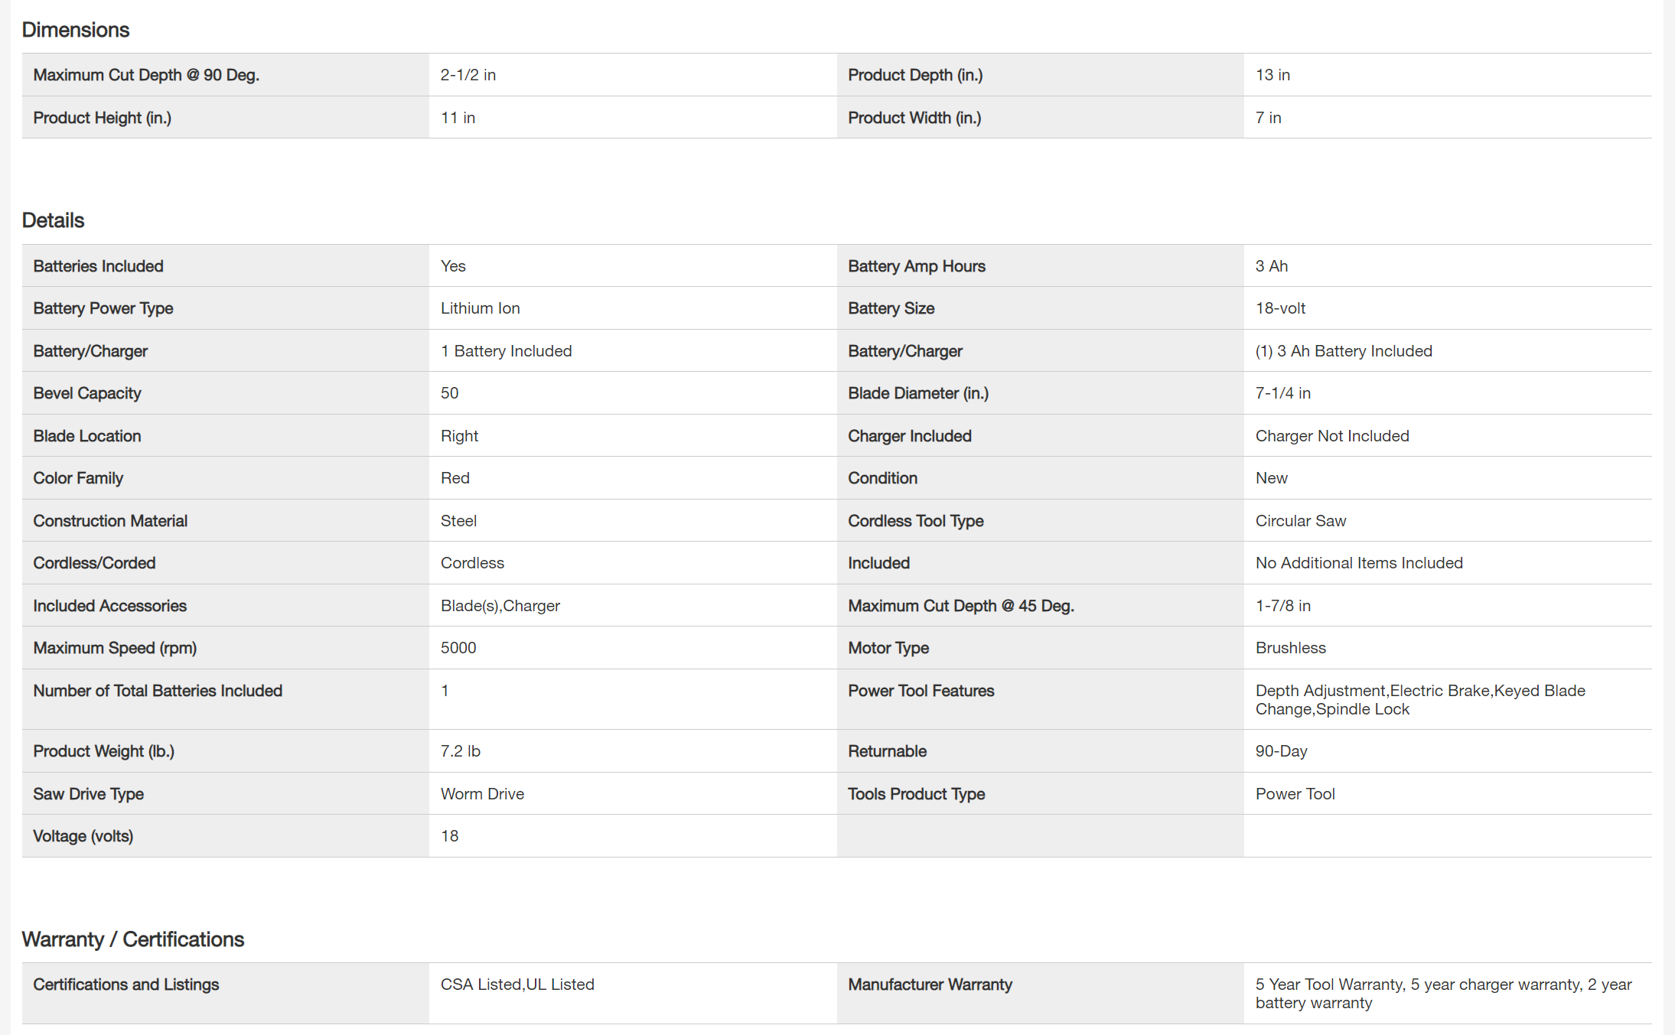Click the Battery Amp Hours label
Screen dimensions: 1675x1035
[916, 266]
